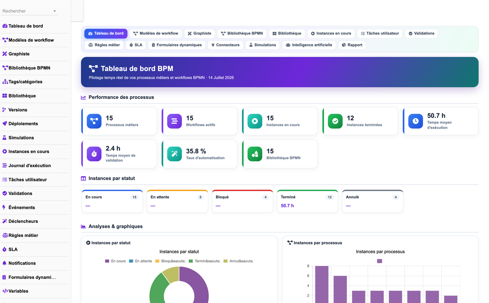Click the Temps moyen de validation stopwatch icon
This screenshot has width=489, height=303.
[x=94, y=154]
